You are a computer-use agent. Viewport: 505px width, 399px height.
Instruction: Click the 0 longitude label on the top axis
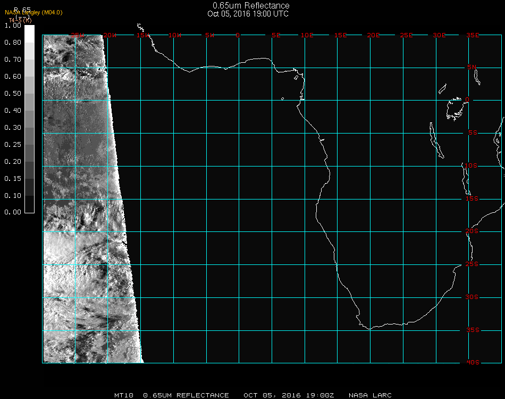point(238,35)
